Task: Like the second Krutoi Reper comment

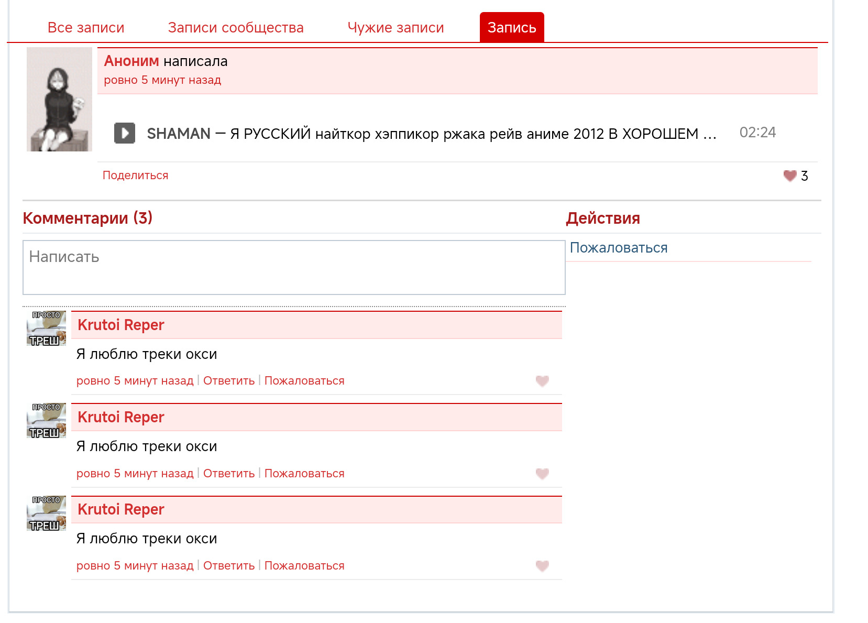Action: click(x=542, y=474)
